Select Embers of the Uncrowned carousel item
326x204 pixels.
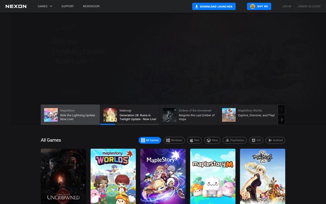click(189, 115)
